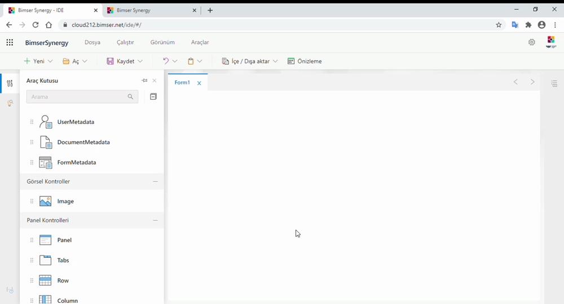Collapse the Görsel Kontroller section
The height and width of the screenshot is (304, 564).
pyautogui.click(x=155, y=182)
